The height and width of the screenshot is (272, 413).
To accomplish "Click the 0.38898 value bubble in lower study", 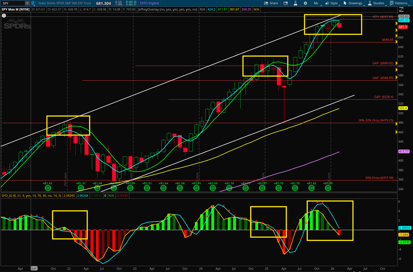I will [x=404, y=228].
